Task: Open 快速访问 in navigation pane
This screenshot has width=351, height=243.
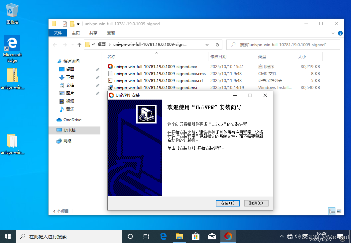Action: coord(71,61)
